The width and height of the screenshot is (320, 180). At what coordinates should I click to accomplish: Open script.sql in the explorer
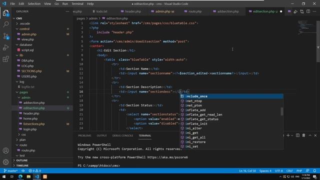click(27, 50)
